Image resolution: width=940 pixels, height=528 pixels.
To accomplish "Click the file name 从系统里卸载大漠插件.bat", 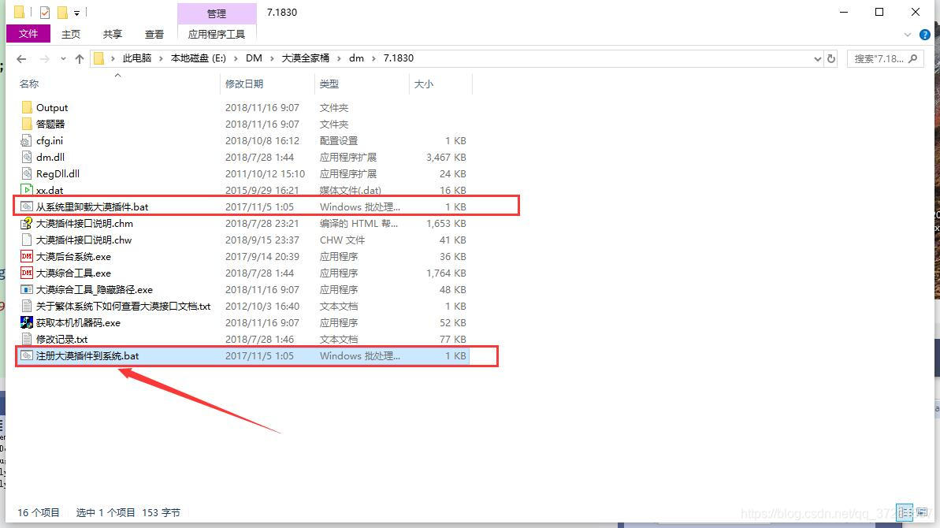I will 92,206.
